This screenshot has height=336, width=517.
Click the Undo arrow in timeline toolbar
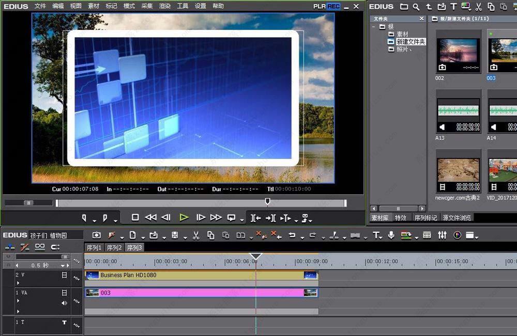[x=292, y=235]
